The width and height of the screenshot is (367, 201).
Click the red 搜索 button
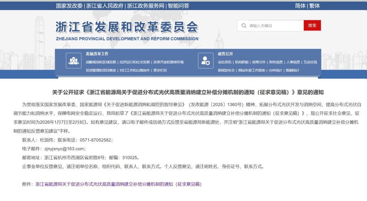click(x=312, y=25)
